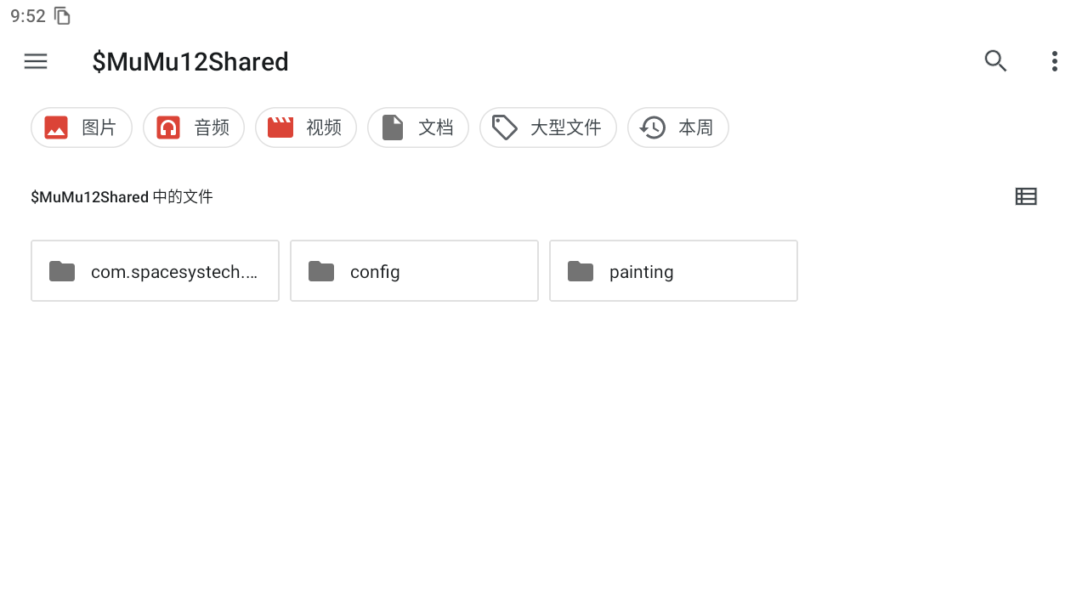This screenshot has width=1088, height=612.
Task: Open the three-dot overflow menu
Action: point(1054,61)
